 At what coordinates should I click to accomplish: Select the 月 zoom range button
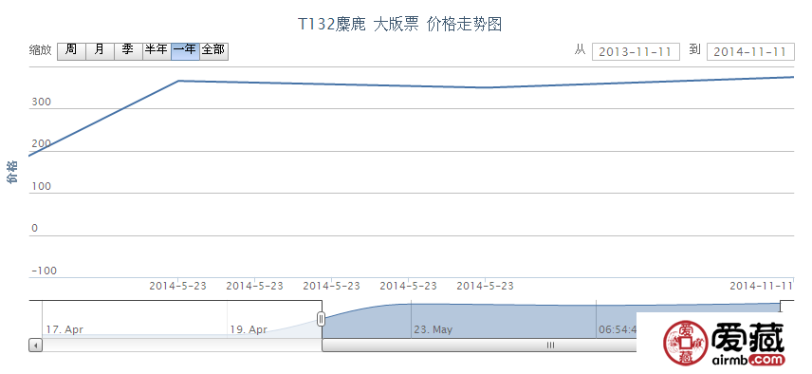pos(100,51)
